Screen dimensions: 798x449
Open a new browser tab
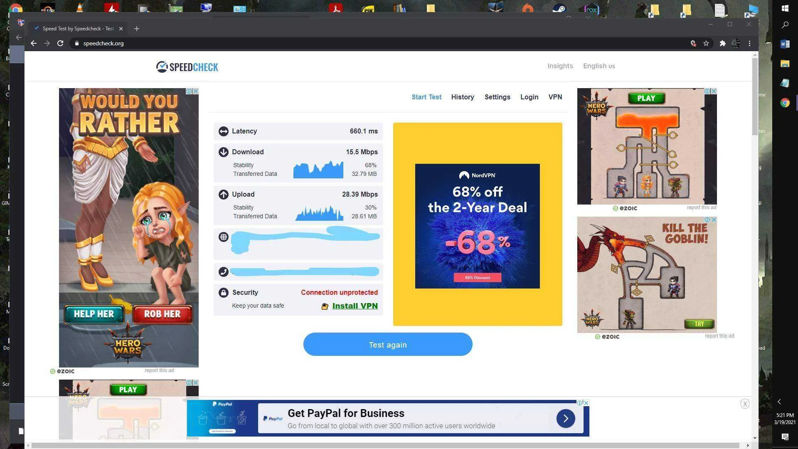(137, 29)
